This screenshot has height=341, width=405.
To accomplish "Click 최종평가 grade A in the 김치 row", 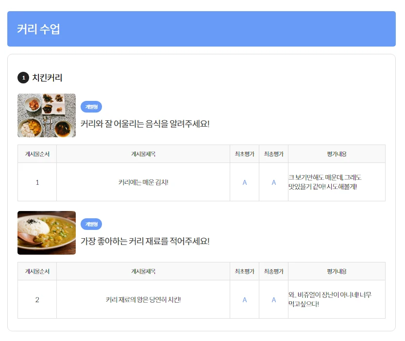I will click(274, 182).
